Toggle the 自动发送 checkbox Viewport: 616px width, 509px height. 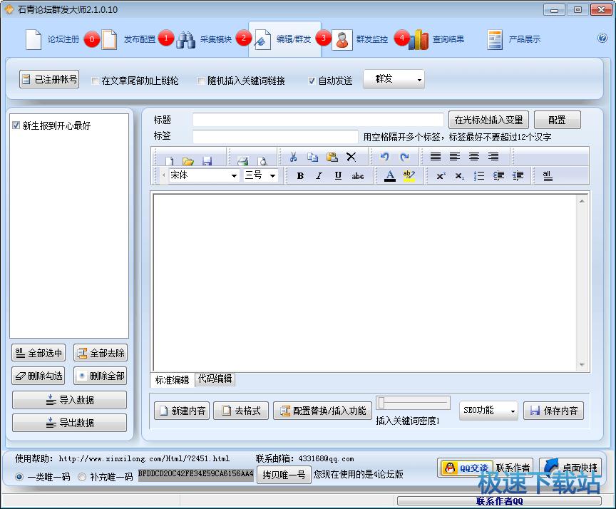click(312, 81)
